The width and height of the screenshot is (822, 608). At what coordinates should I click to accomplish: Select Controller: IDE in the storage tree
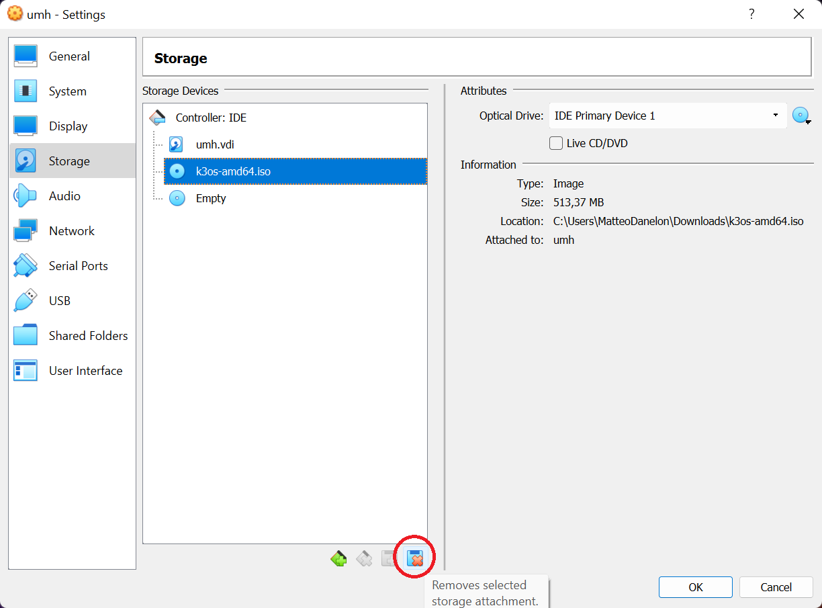pyautogui.click(x=211, y=118)
